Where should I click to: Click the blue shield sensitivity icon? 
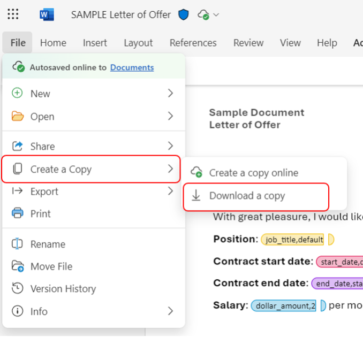(x=184, y=14)
